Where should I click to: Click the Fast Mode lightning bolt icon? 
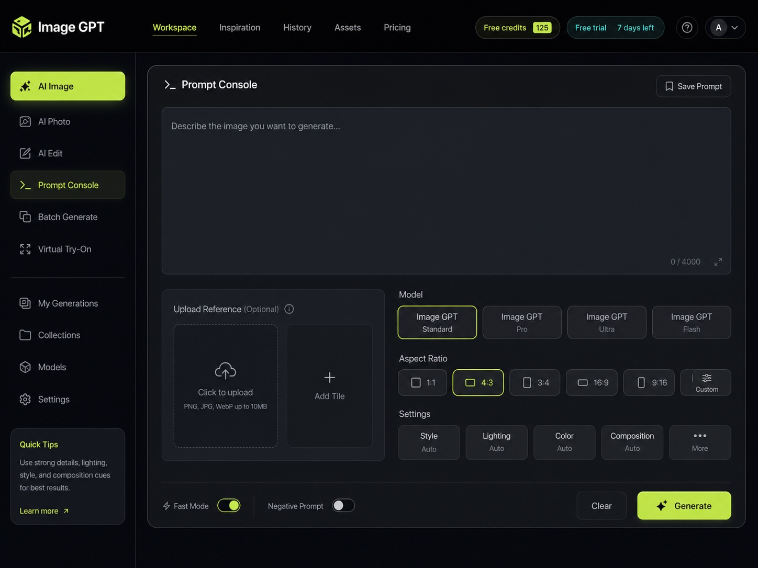tap(166, 506)
